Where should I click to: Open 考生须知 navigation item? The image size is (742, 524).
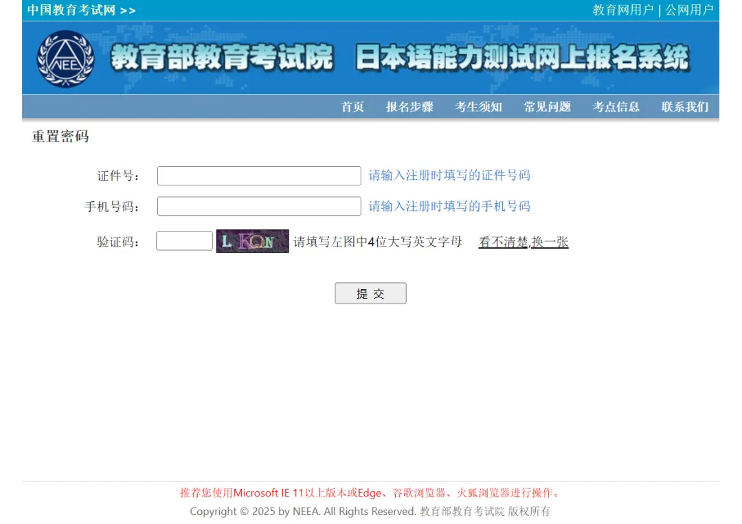(x=478, y=107)
